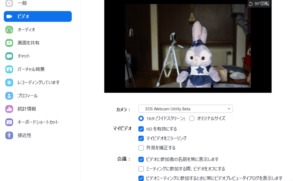Uncheck HD を有効にする checkbox

click(141, 129)
